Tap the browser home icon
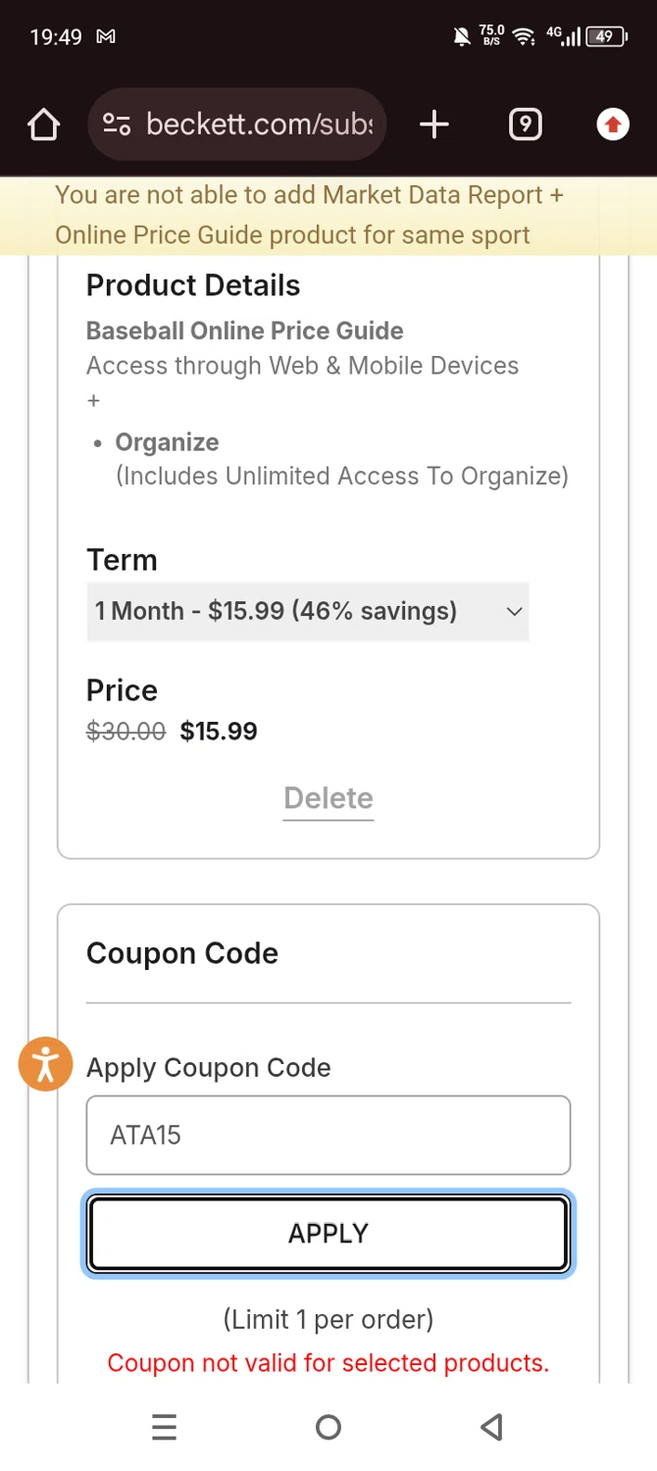Screen dimensions: 657x1471 pyautogui.click(x=44, y=125)
